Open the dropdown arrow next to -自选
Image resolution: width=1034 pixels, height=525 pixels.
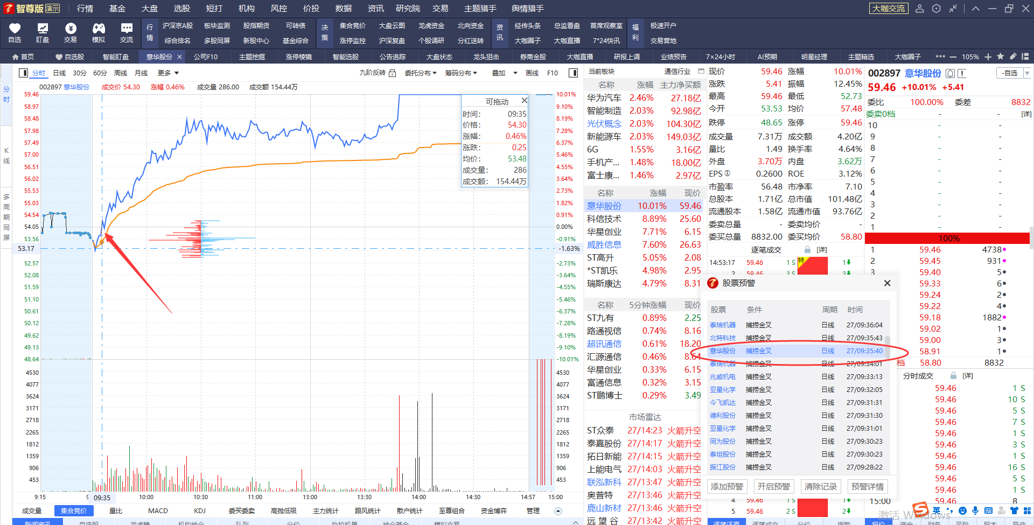pyautogui.click(x=1027, y=73)
